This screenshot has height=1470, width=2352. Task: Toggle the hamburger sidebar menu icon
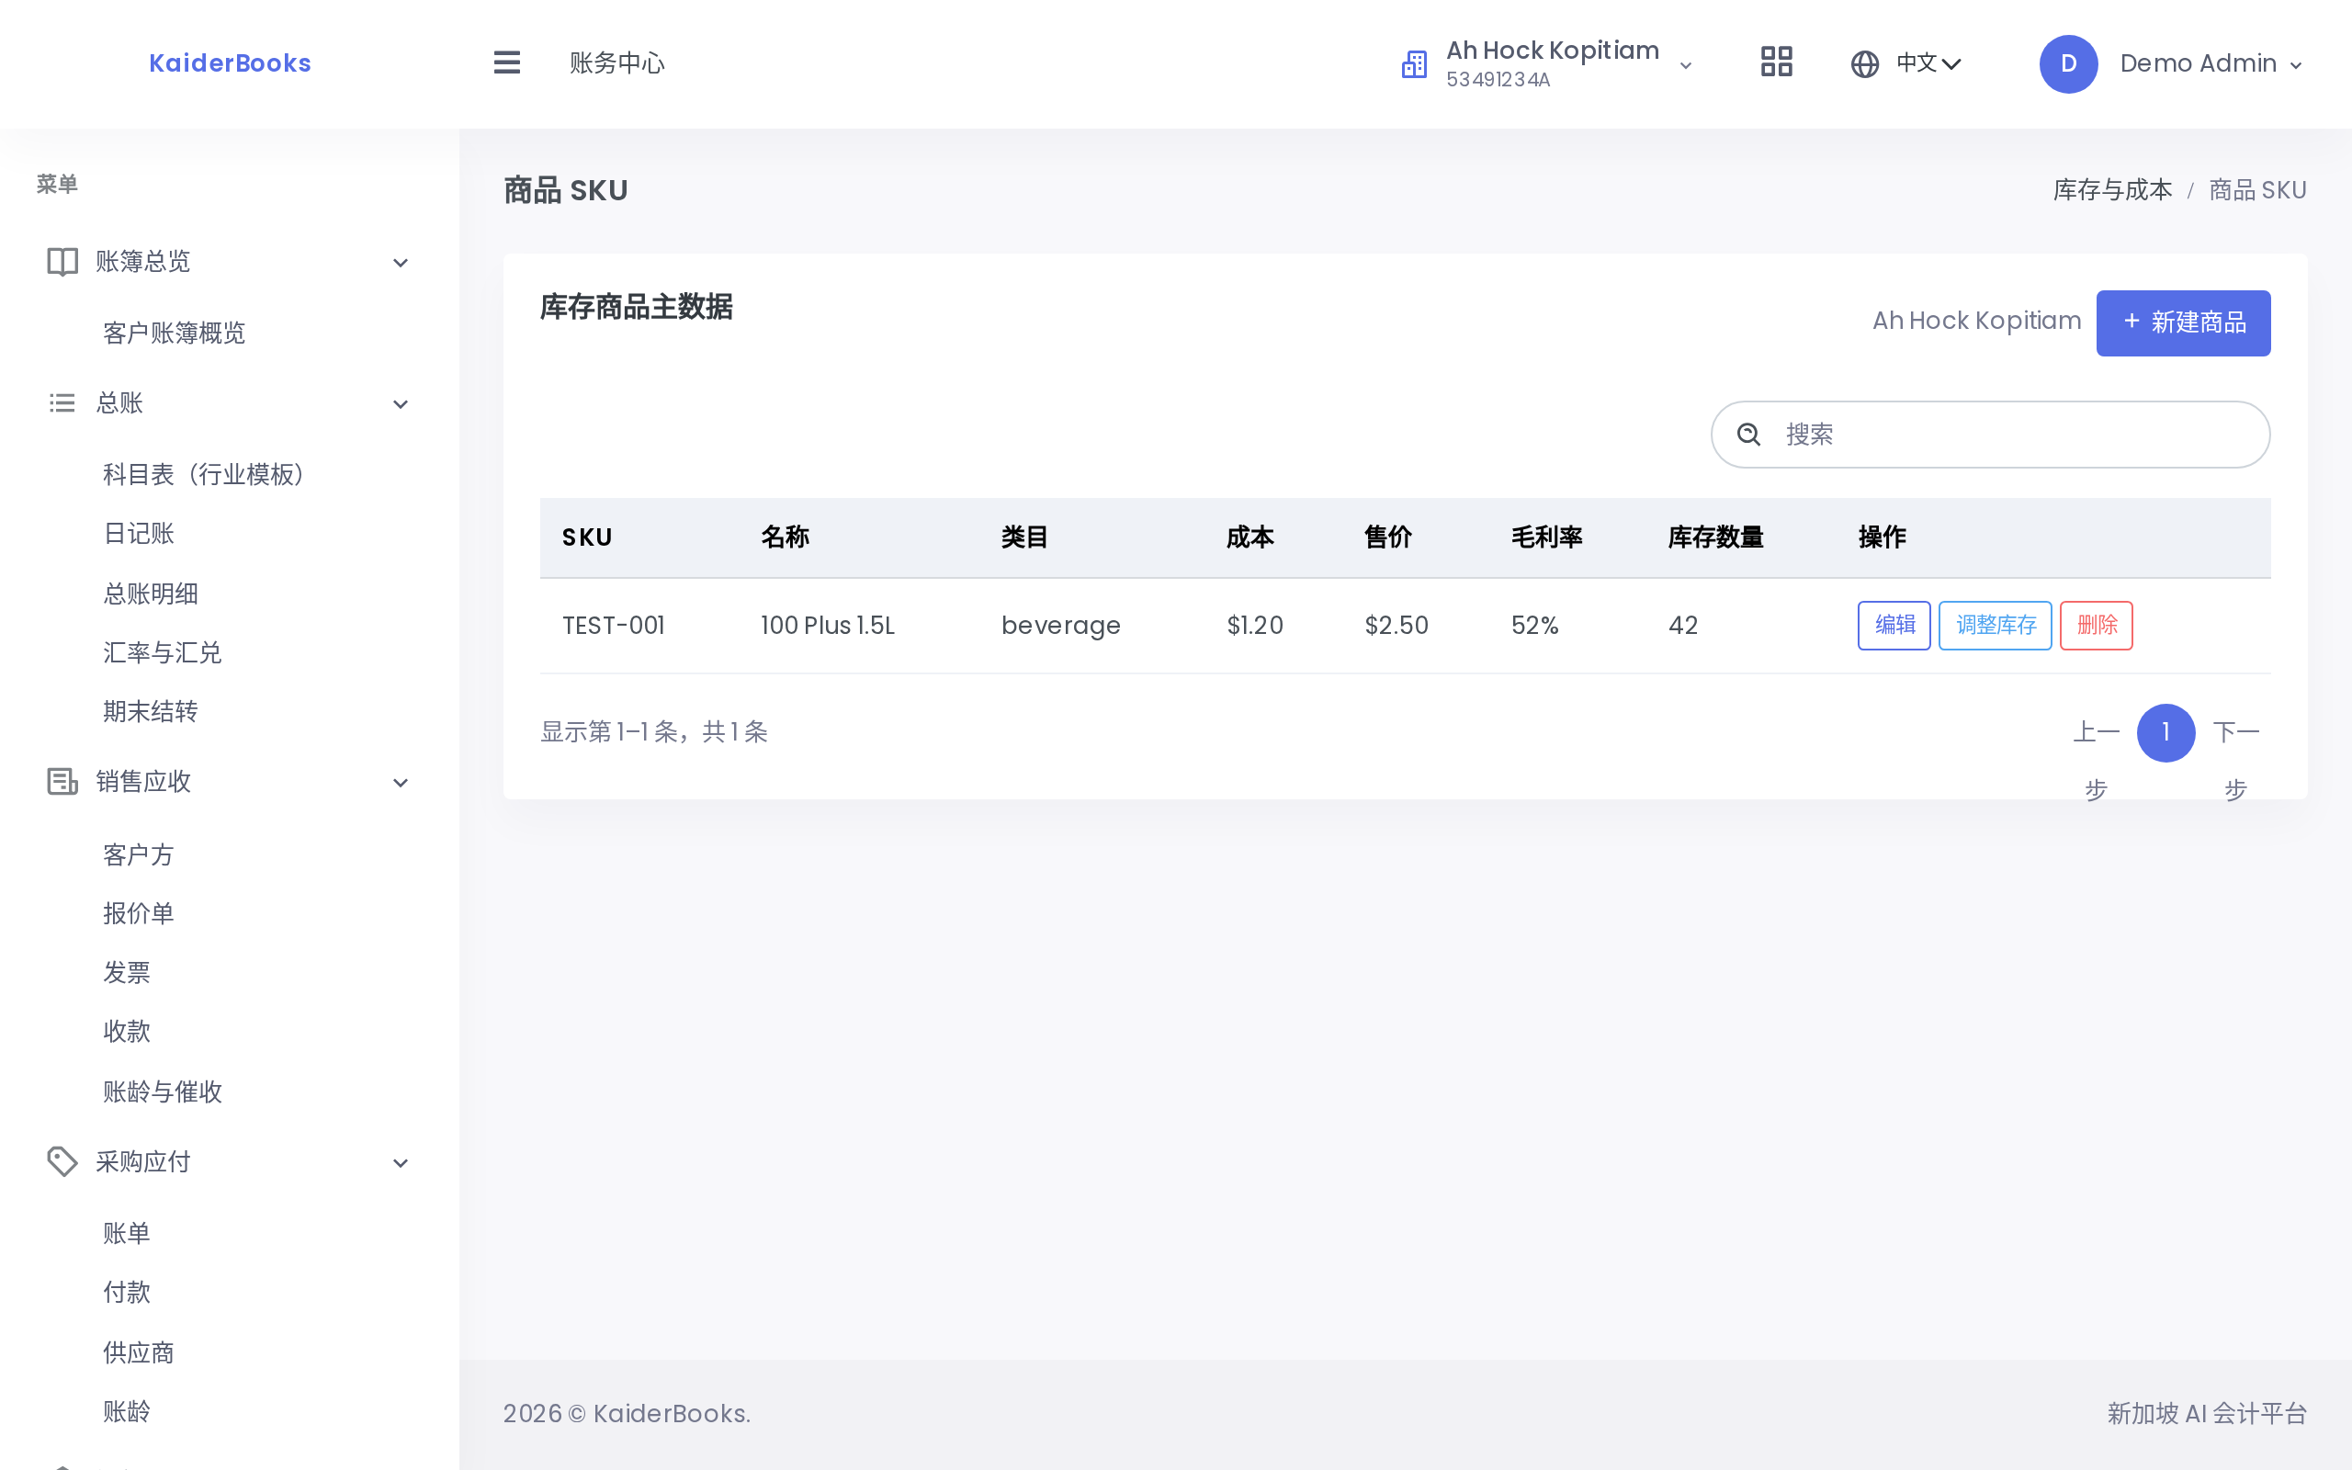pos(506,63)
